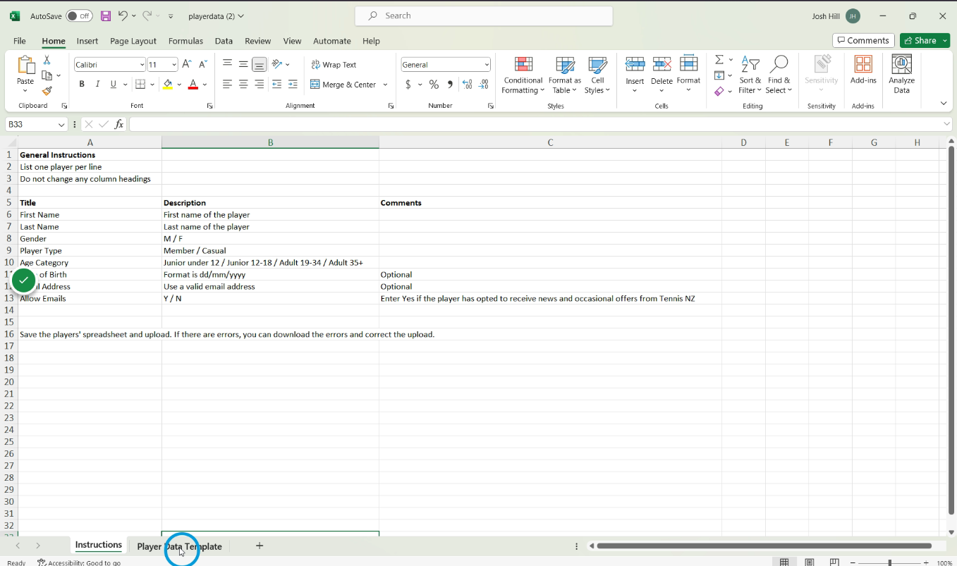Open the File menu

click(20, 41)
